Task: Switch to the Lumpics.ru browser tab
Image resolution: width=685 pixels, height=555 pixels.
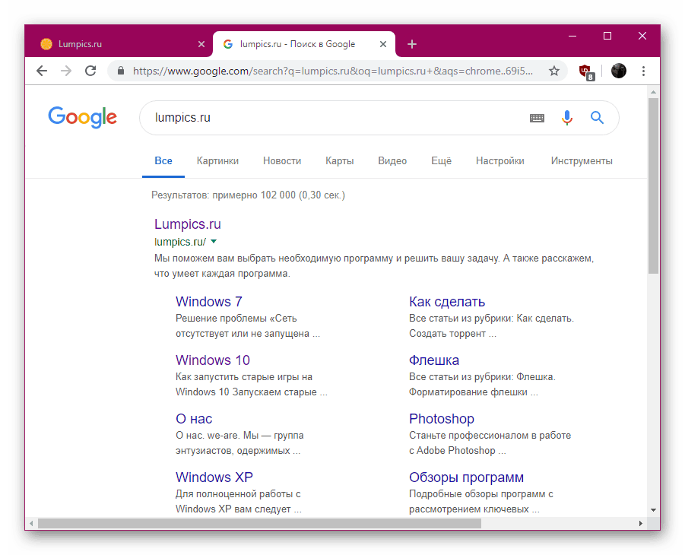Action: pos(118,44)
